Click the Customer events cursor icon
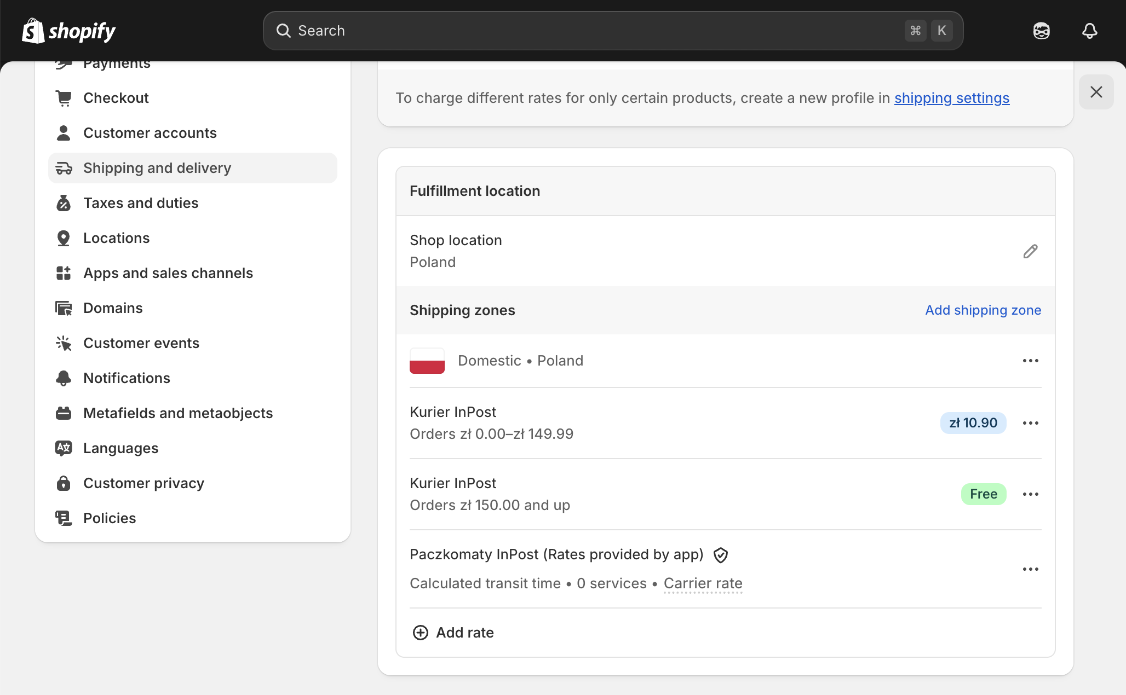The width and height of the screenshot is (1126, 695). pos(64,343)
